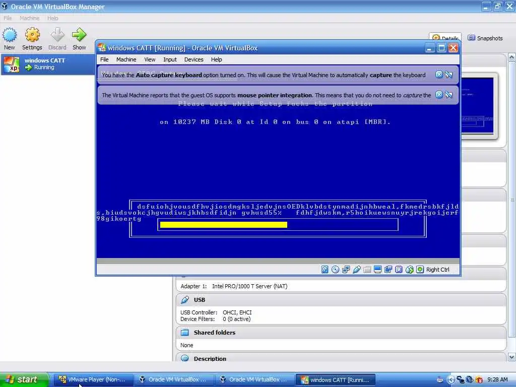This screenshot has width=516, height=387.
Task: Suppress future mouse pointer integration messages icon
Action: click(449, 95)
